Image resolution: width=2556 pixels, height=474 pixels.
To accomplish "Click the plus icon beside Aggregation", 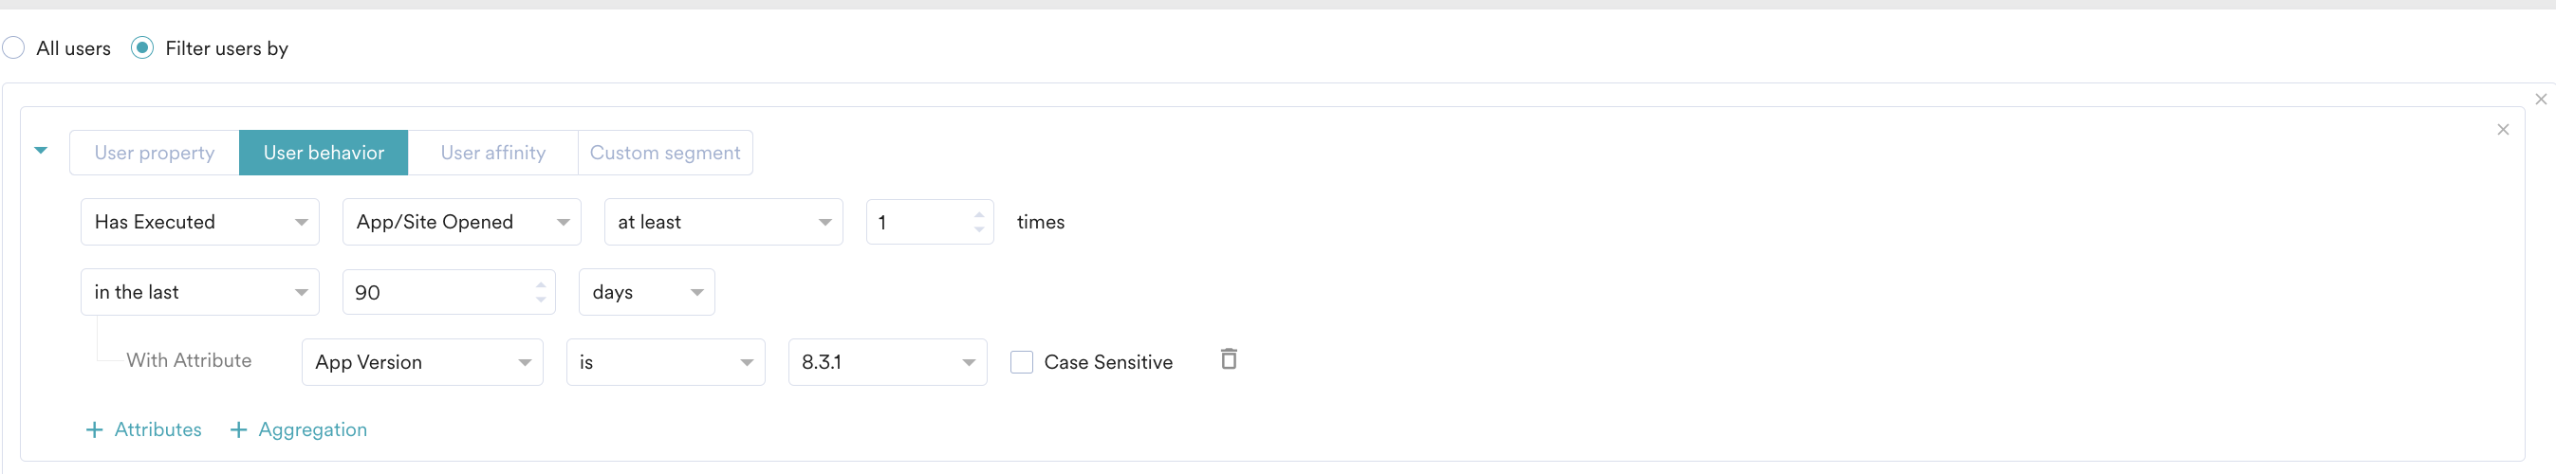I will [x=238, y=429].
